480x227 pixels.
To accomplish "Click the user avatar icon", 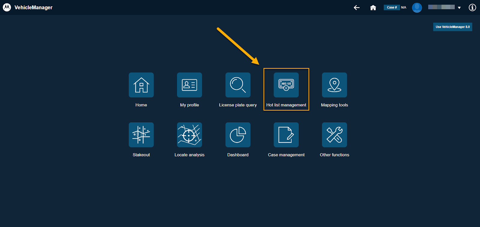I will point(417,7).
